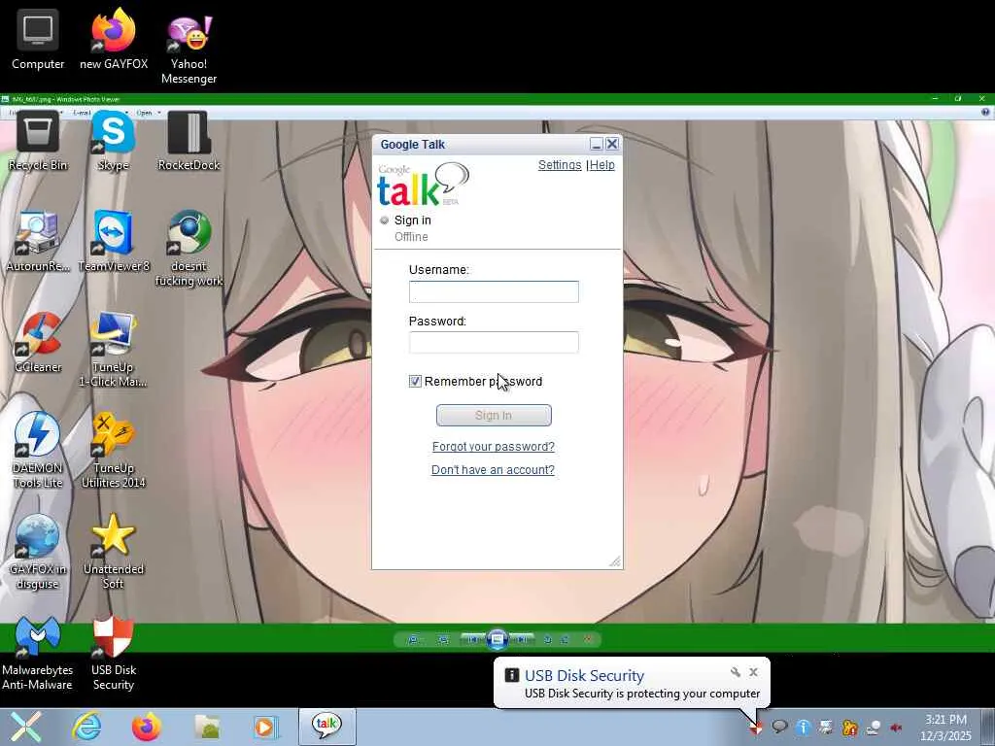995x746 pixels.
Task: Dismiss the USB Disk Security notification
Action: 753,672
